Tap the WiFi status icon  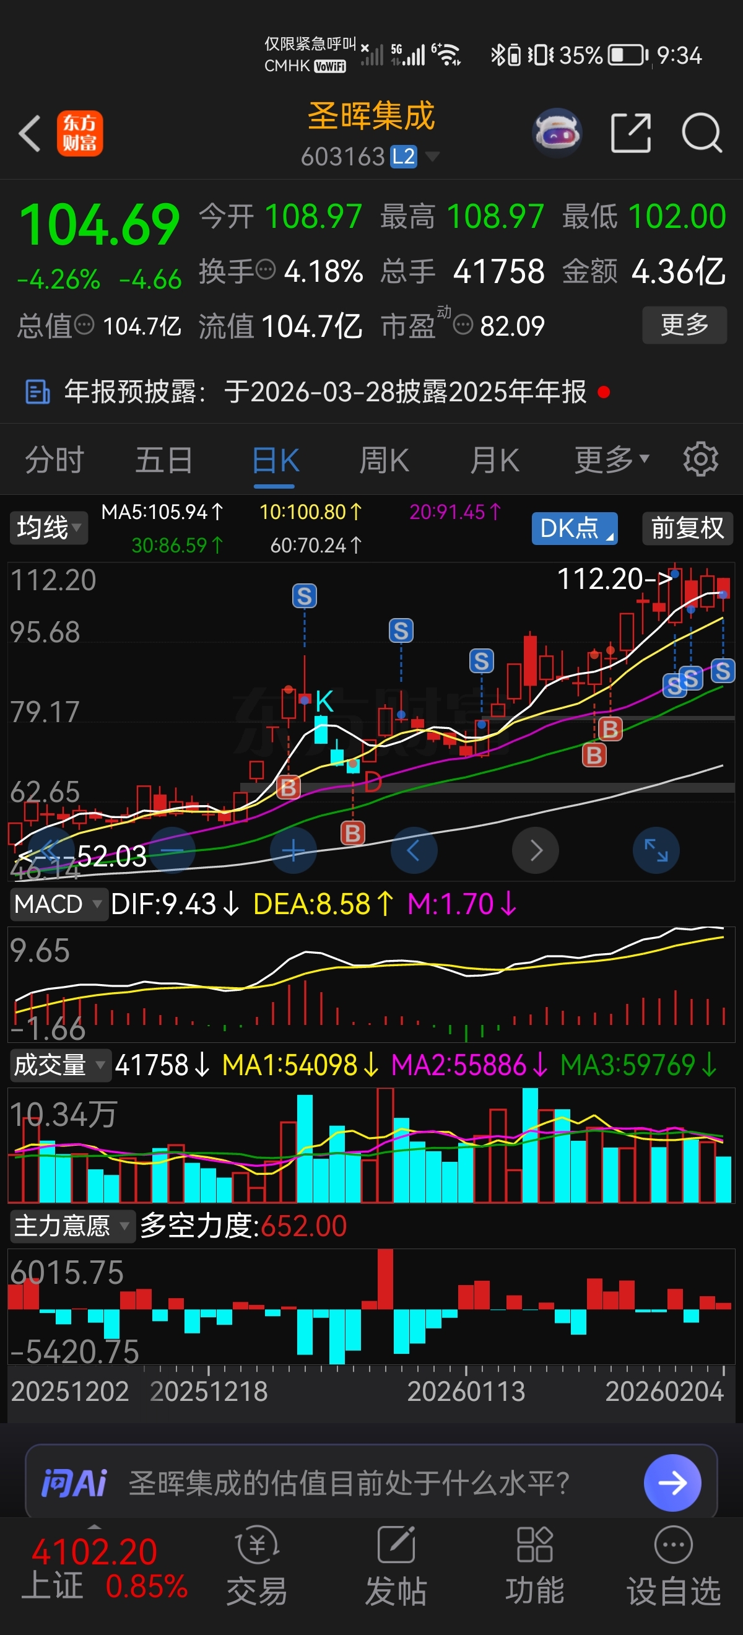click(x=448, y=55)
